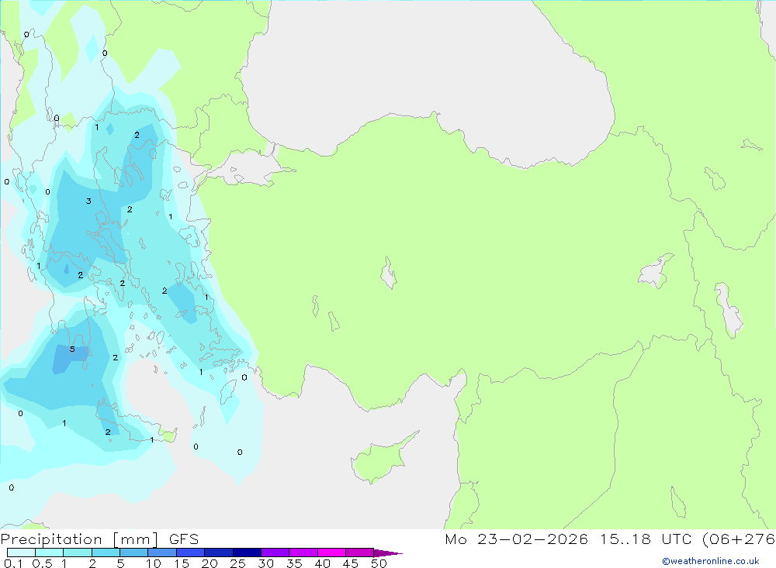
Task: Click the 'Mo' weekday label
Action: tap(456, 539)
